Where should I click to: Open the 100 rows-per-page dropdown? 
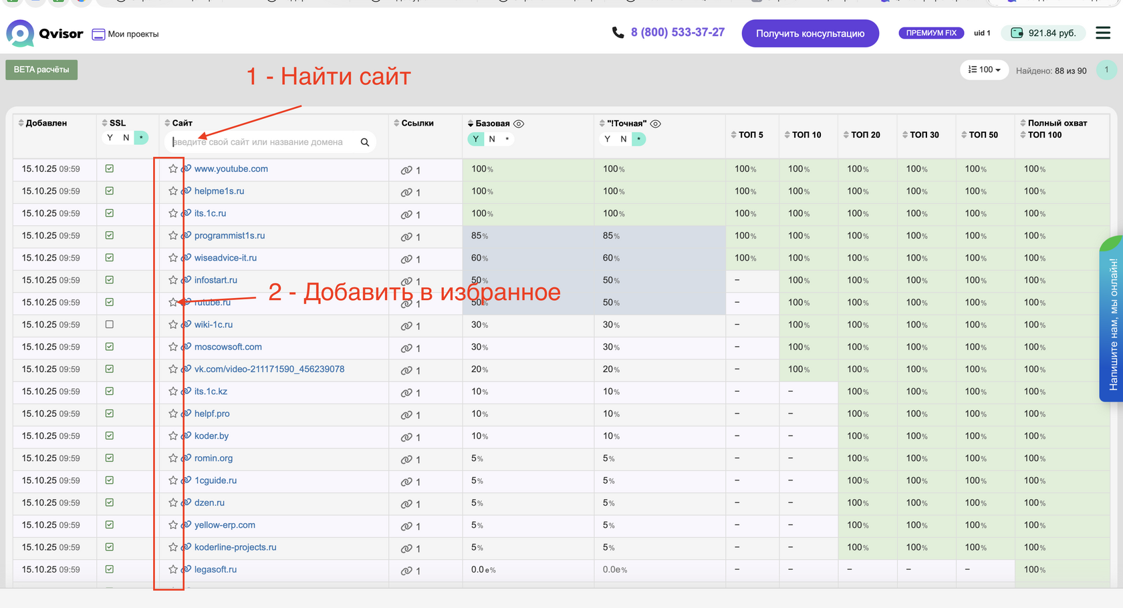click(x=984, y=69)
